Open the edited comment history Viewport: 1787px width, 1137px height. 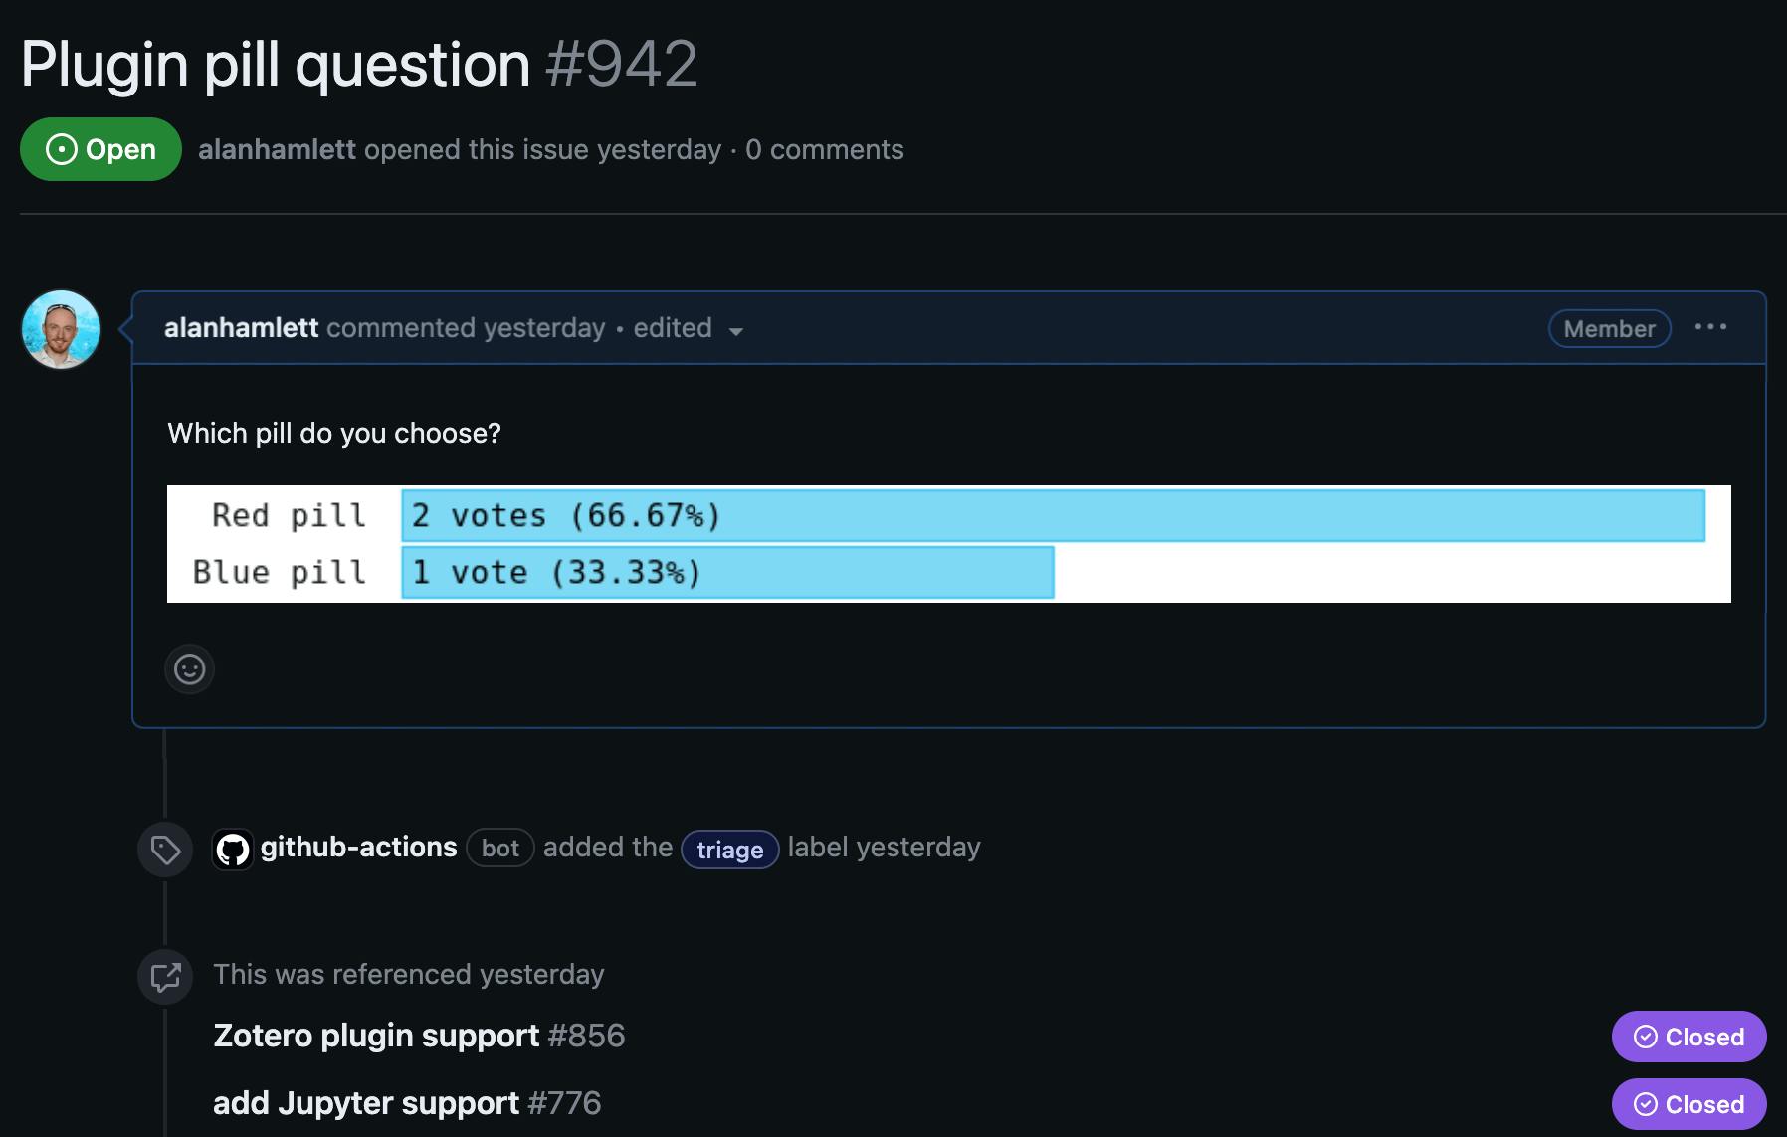point(673,328)
